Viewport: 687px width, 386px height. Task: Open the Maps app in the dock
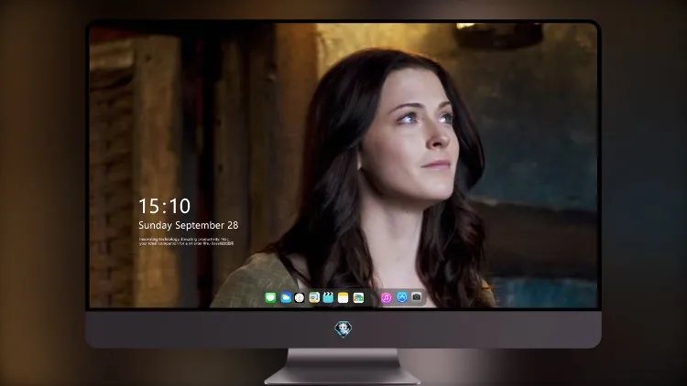314,297
